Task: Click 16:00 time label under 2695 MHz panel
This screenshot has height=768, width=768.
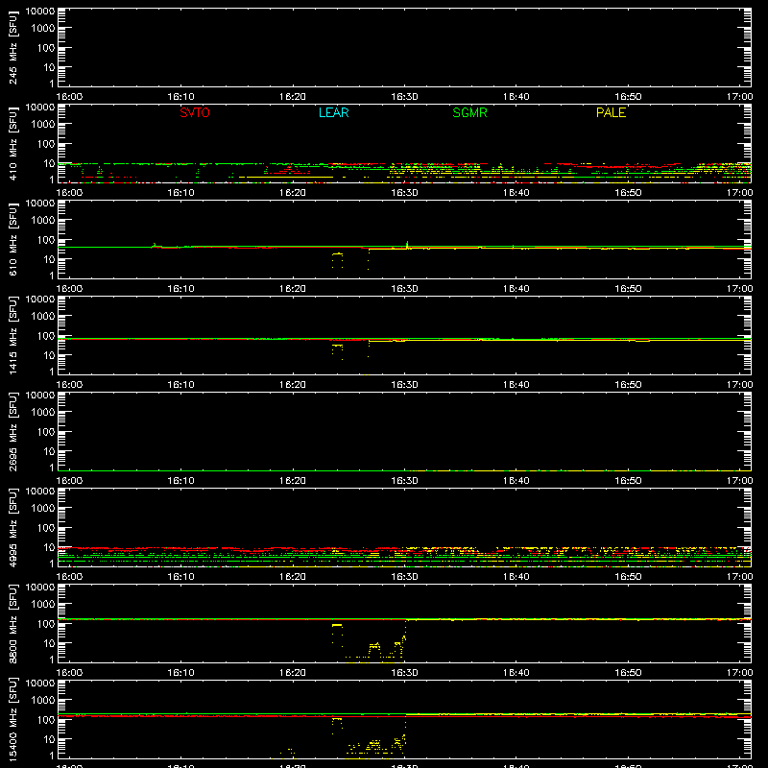Action: 69,481
